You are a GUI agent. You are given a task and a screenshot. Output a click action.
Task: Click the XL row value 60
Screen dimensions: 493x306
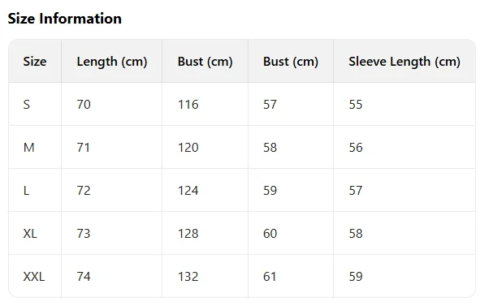[x=270, y=234]
